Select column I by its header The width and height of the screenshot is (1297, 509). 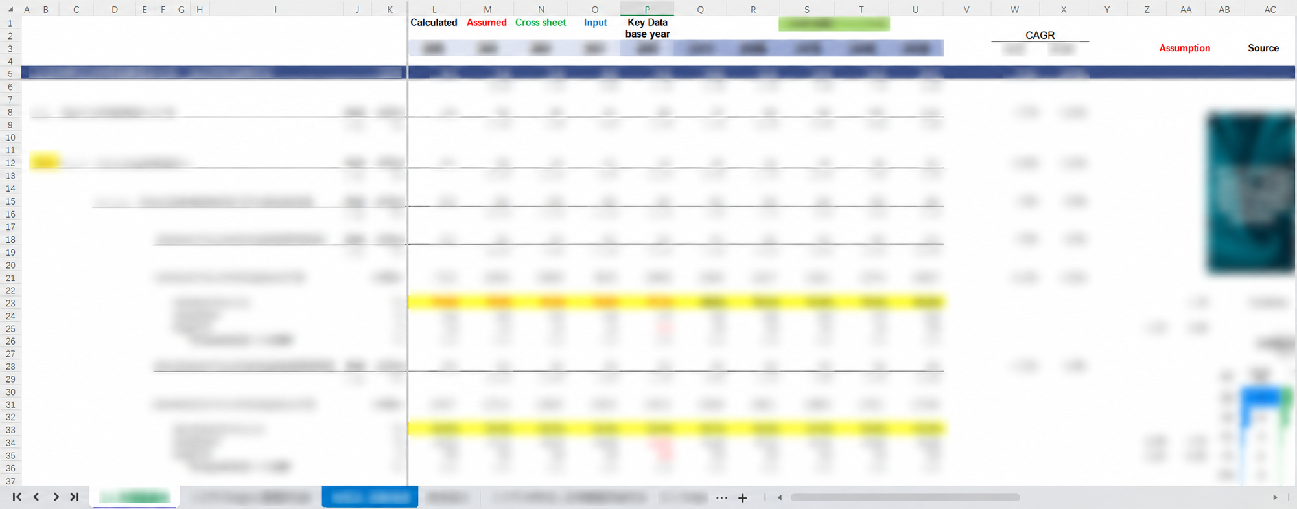pos(275,10)
